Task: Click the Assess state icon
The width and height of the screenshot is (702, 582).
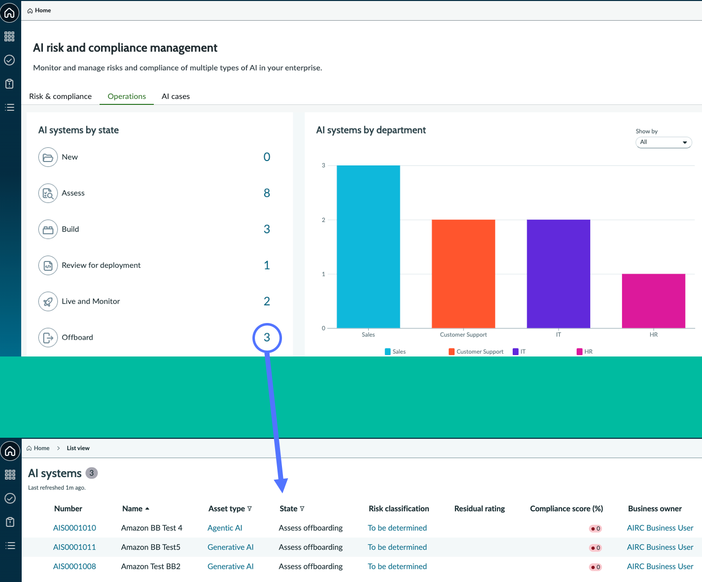Action: click(48, 193)
